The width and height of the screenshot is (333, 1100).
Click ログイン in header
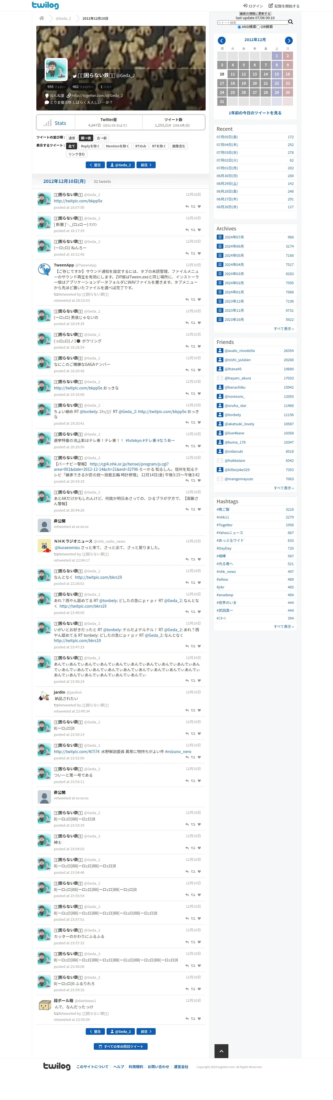[x=253, y=6]
